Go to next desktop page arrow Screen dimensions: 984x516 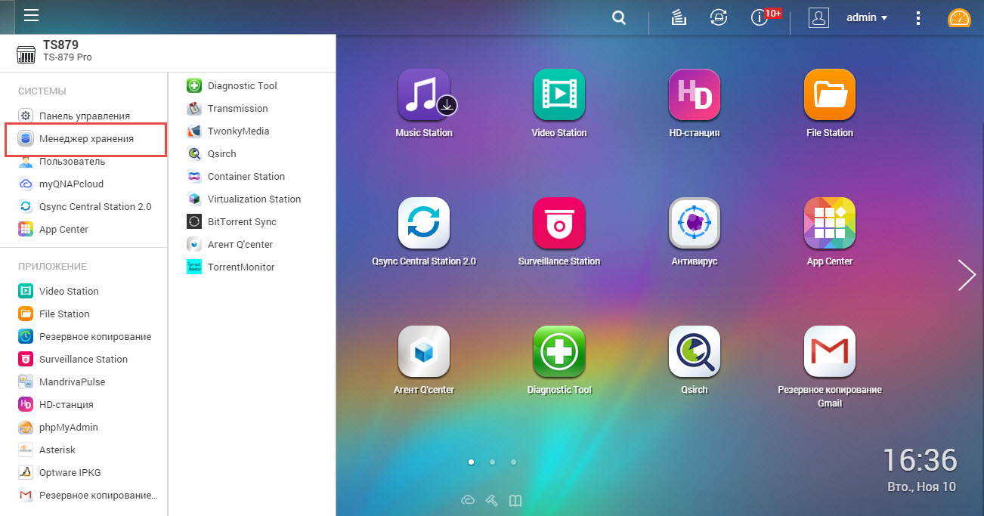click(x=967, y=275)
